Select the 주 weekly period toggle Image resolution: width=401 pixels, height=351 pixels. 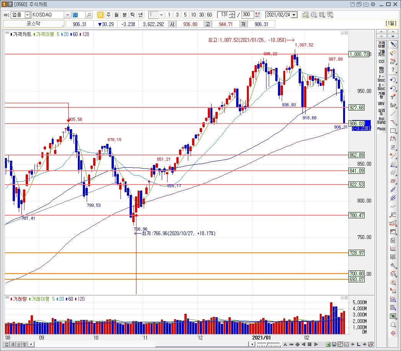point(108,15)
